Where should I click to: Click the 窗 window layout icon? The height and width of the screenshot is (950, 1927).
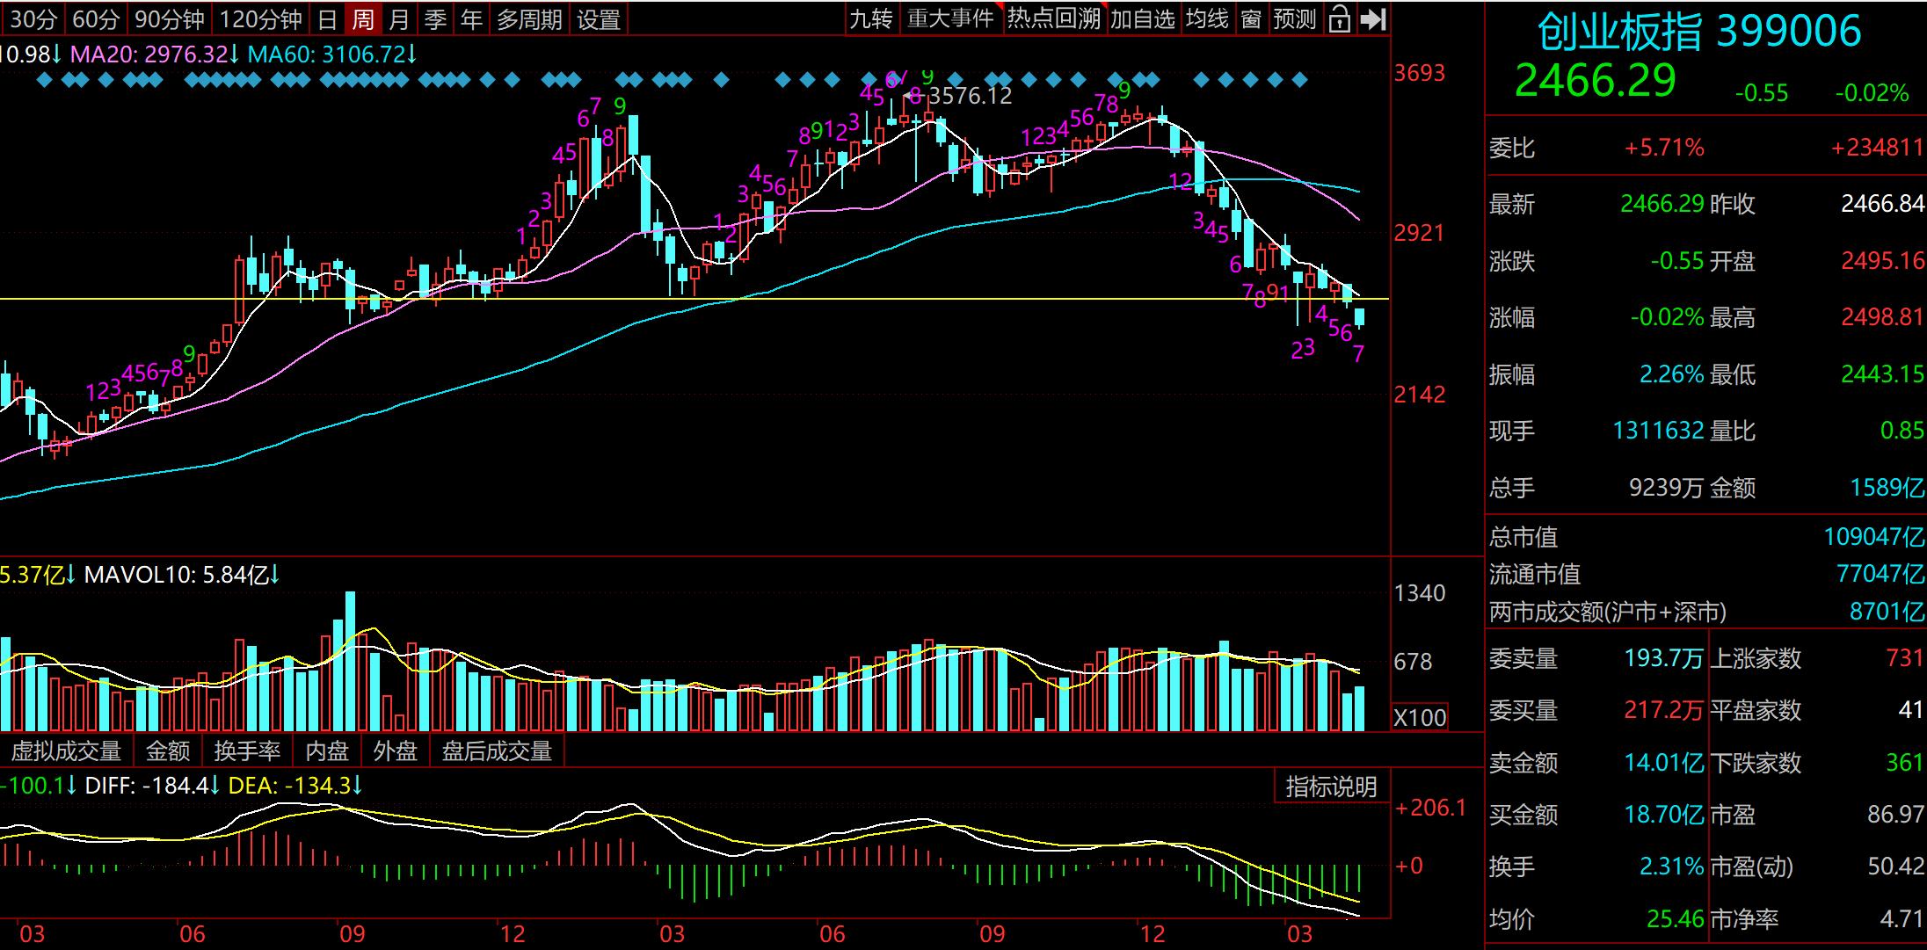(1251, 18)
